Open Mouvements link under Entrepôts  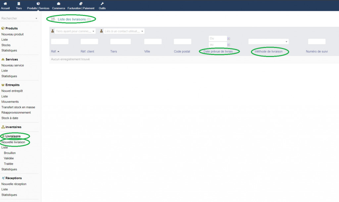pyautogui.click(x=10, y=102)
